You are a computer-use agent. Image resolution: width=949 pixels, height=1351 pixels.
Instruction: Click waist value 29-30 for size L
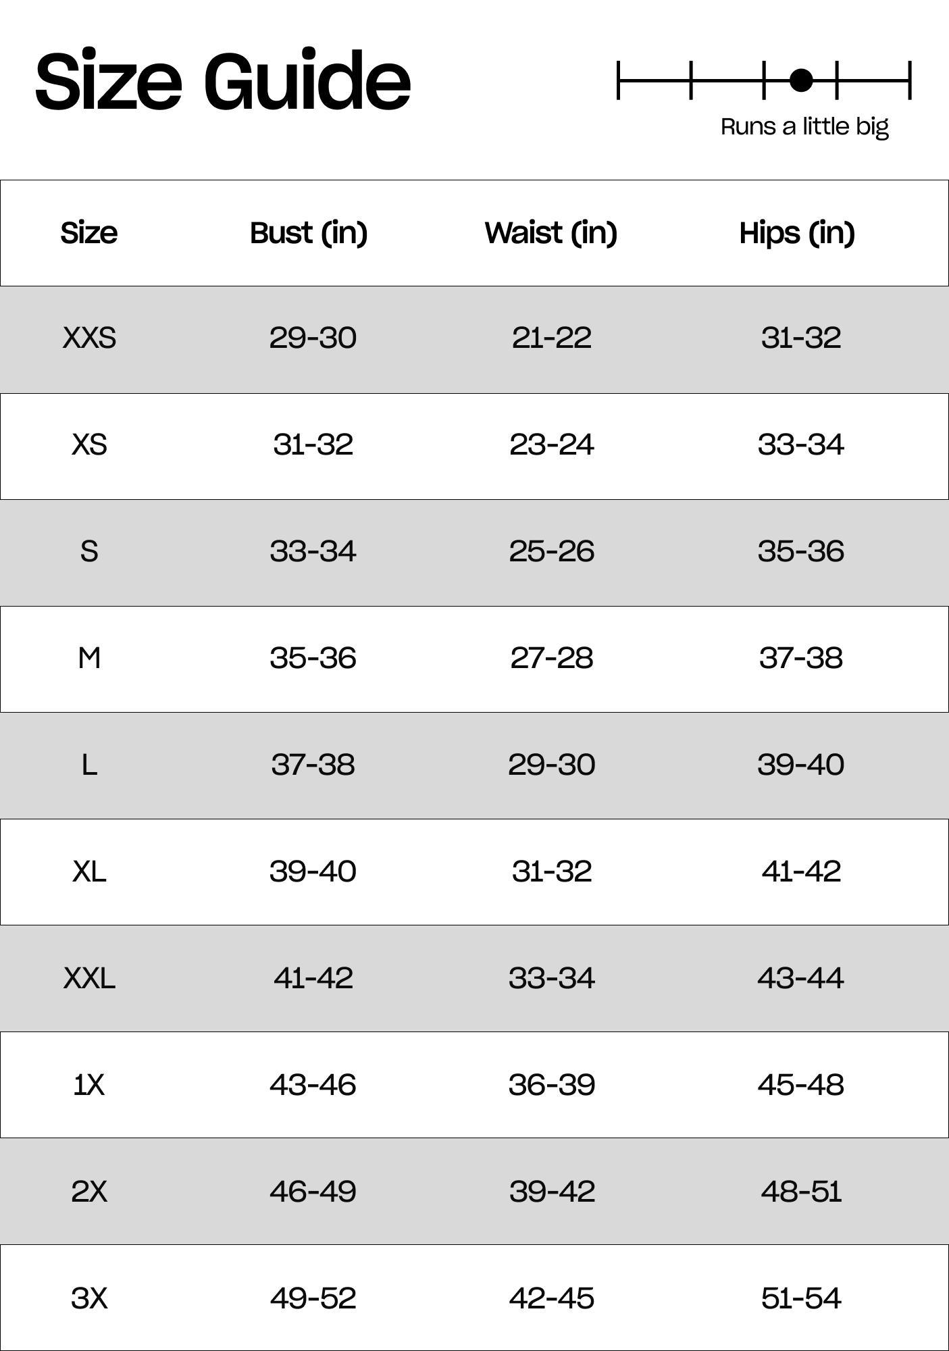tap(551, 765)
